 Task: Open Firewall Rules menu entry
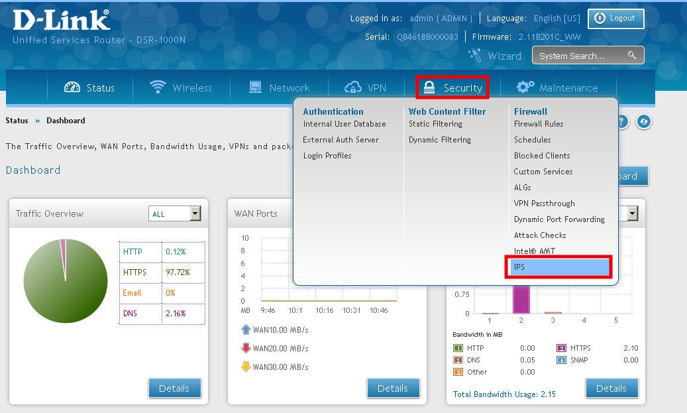click(x=539, y=124)
